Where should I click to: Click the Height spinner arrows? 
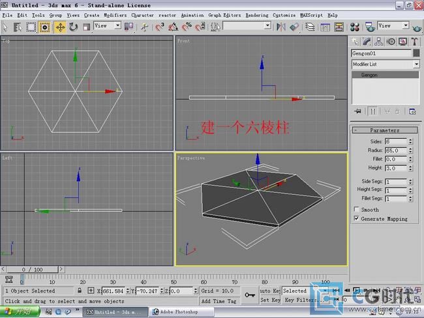pos(410,168)
